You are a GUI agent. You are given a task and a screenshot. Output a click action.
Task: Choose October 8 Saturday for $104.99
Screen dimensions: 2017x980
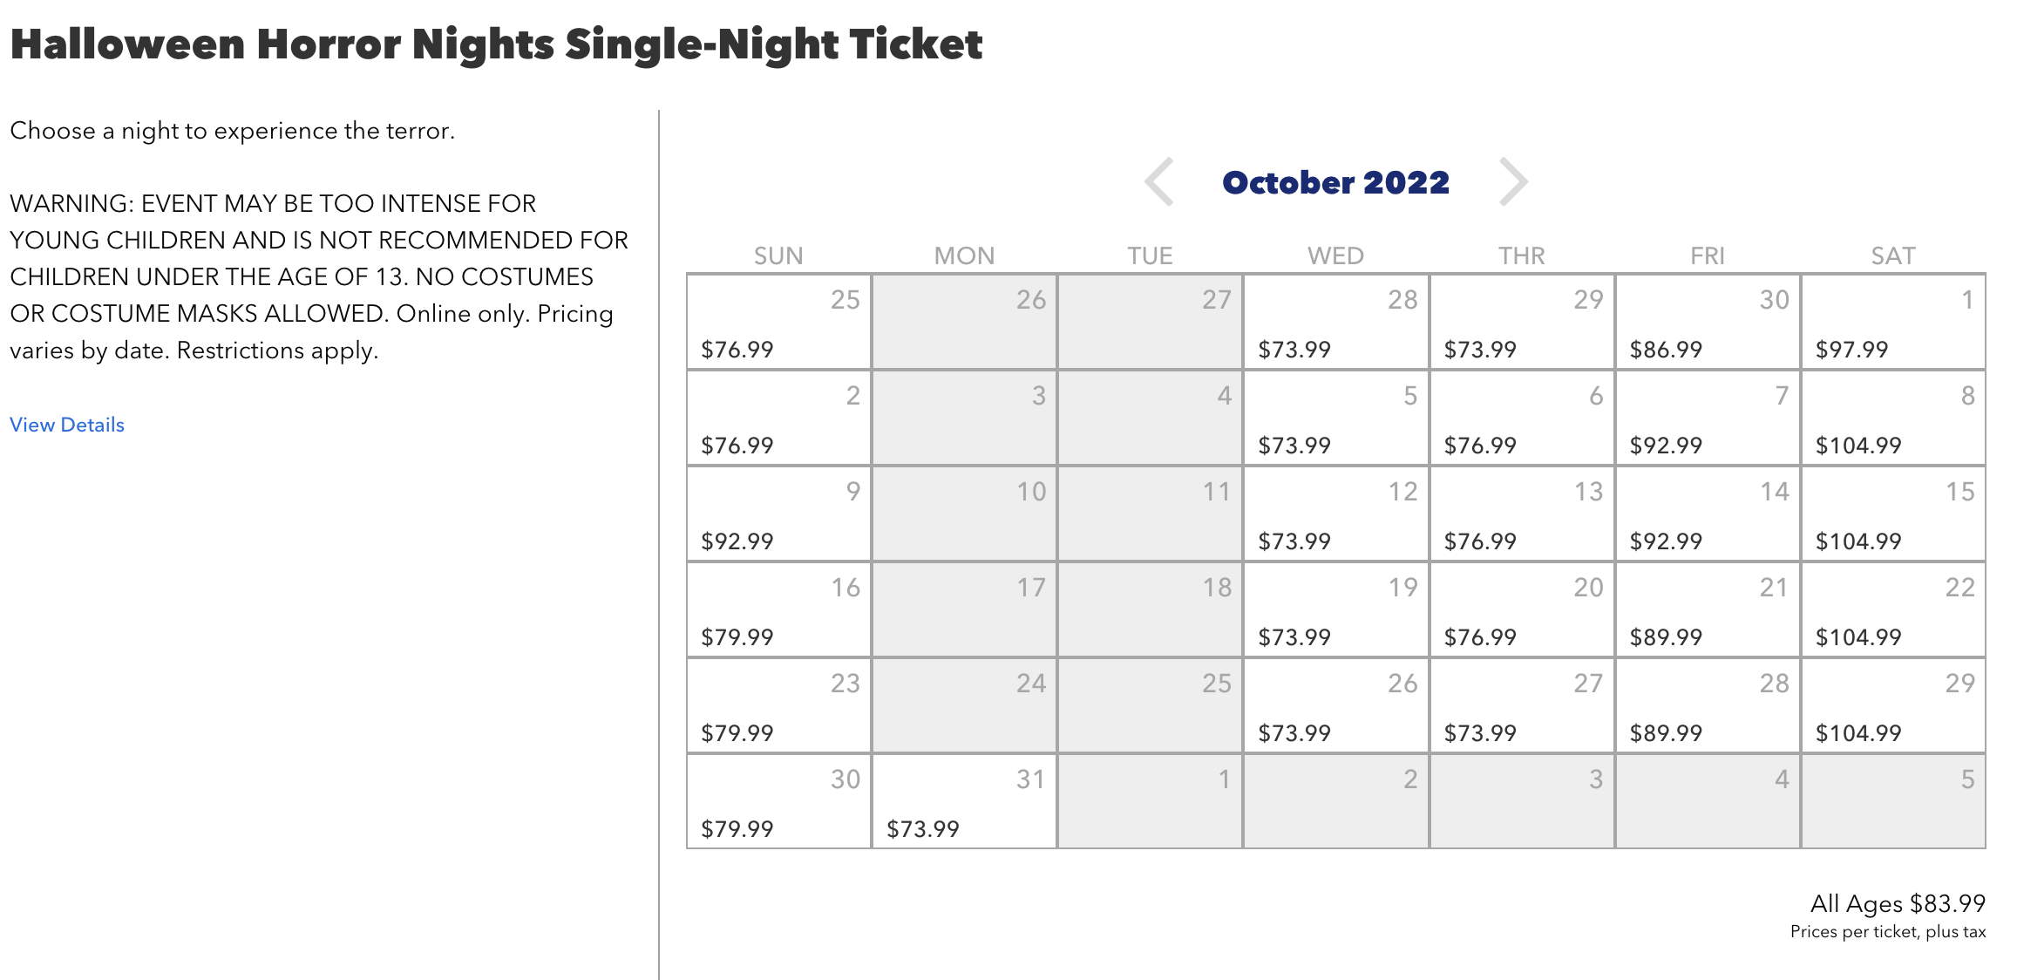[1893, 418]
